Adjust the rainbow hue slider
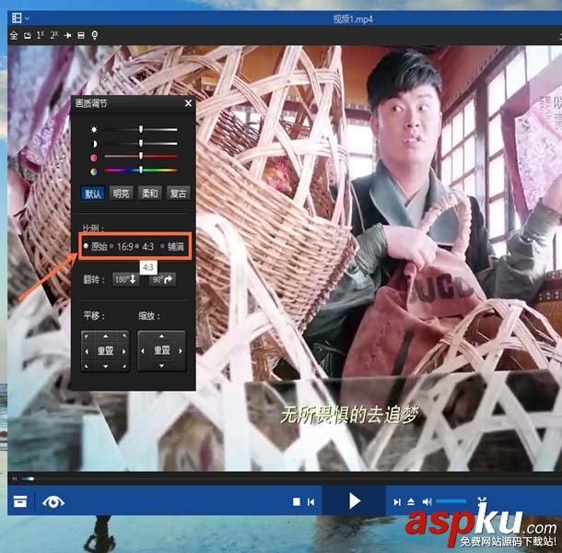 (x=141, y=170)
